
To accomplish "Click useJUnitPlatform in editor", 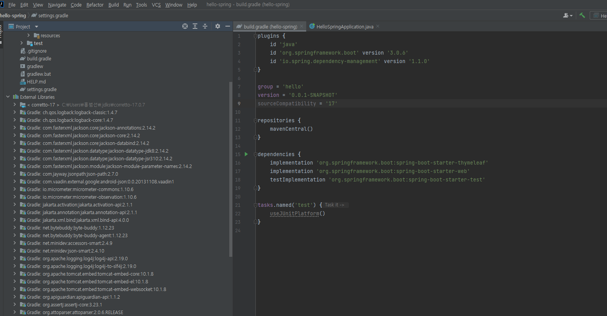I will [295, 213].
